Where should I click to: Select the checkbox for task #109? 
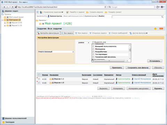[x=39, y=79]
